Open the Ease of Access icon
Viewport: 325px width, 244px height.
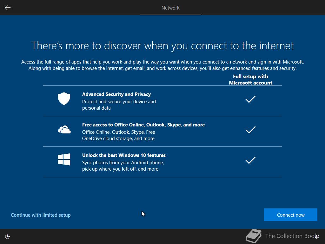(x=8, y=237)
